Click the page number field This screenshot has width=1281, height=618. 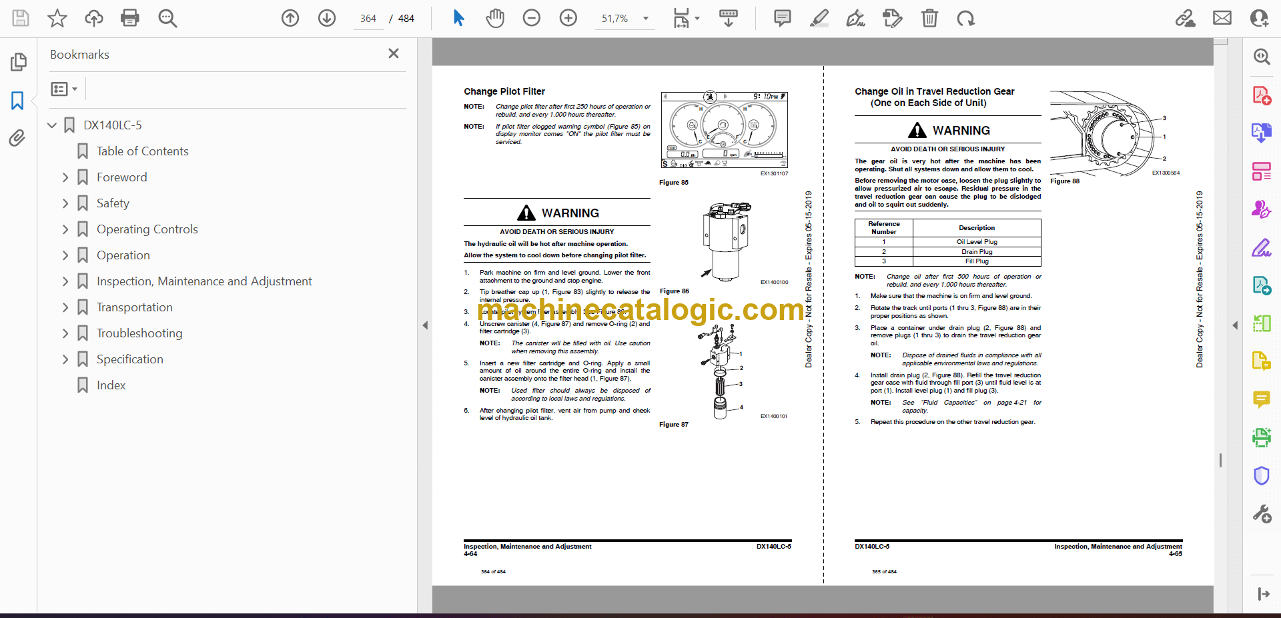368,19
